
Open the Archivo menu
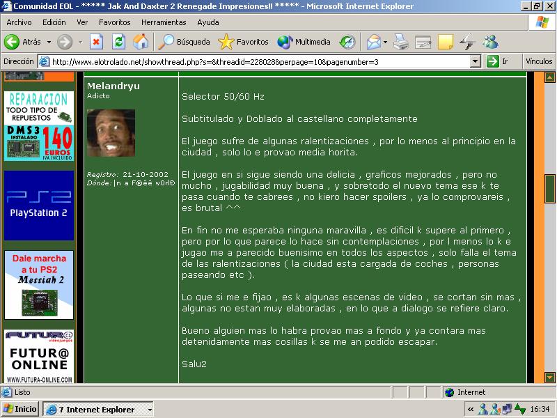click(19, 22)
